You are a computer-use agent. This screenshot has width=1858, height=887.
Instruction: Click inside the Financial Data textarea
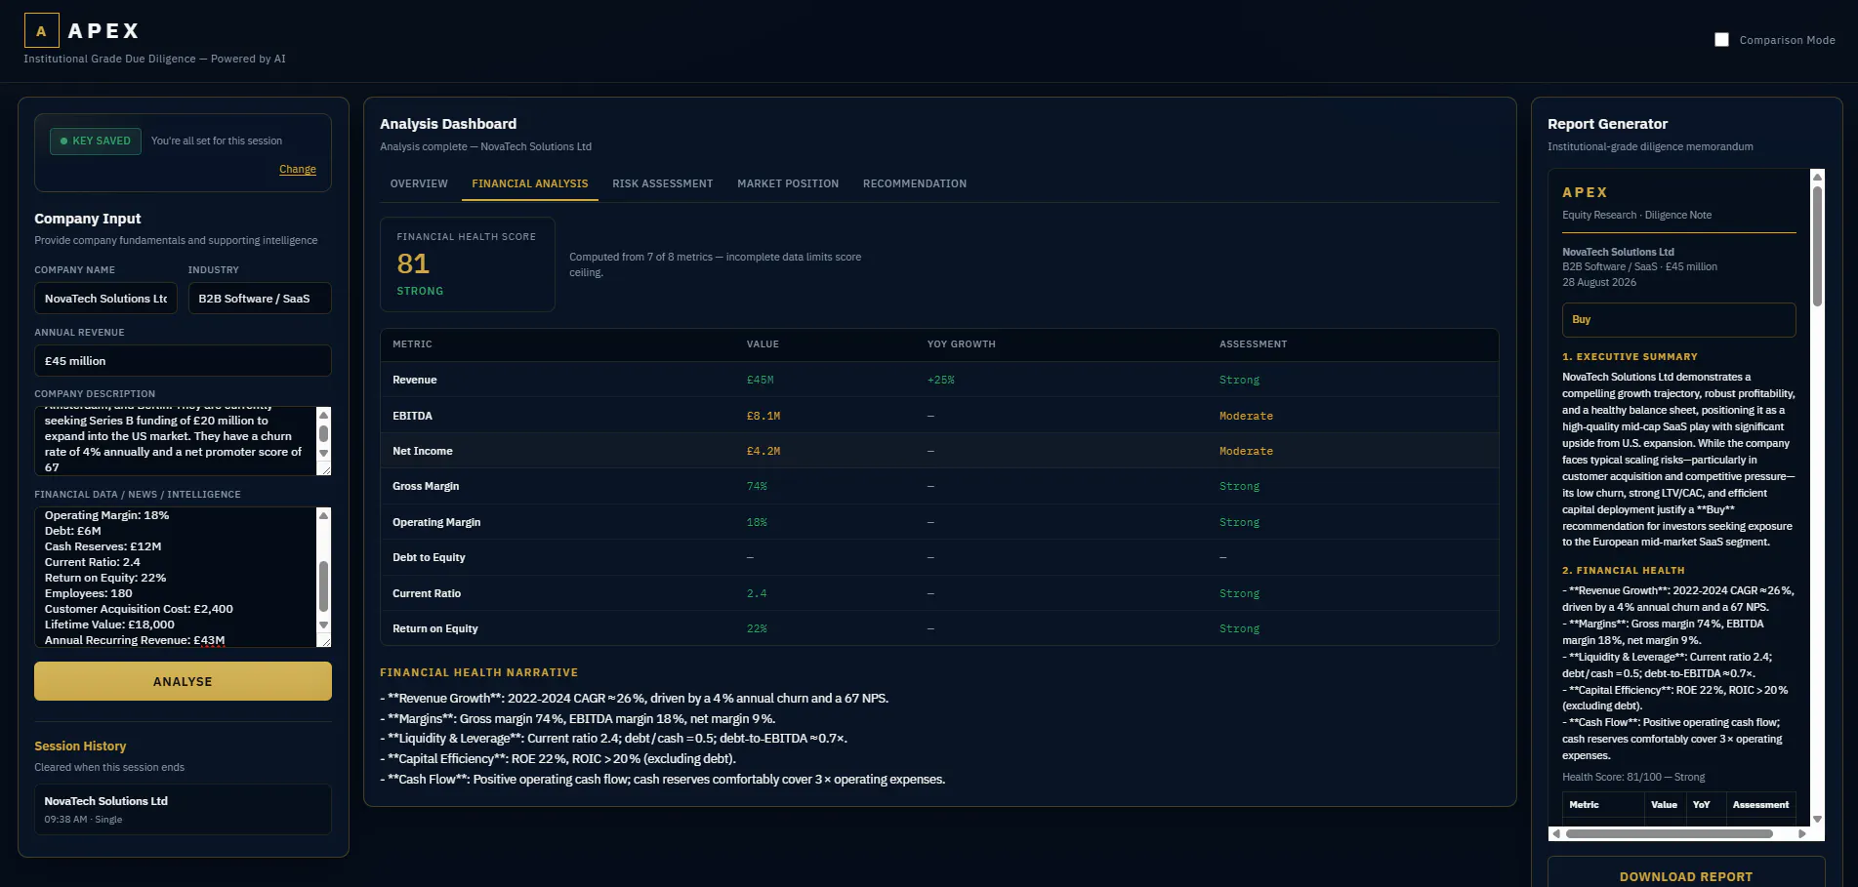(x=176, y=577)
